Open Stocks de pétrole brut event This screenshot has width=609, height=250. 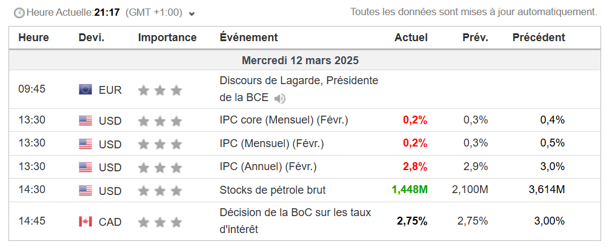(272, 190)
